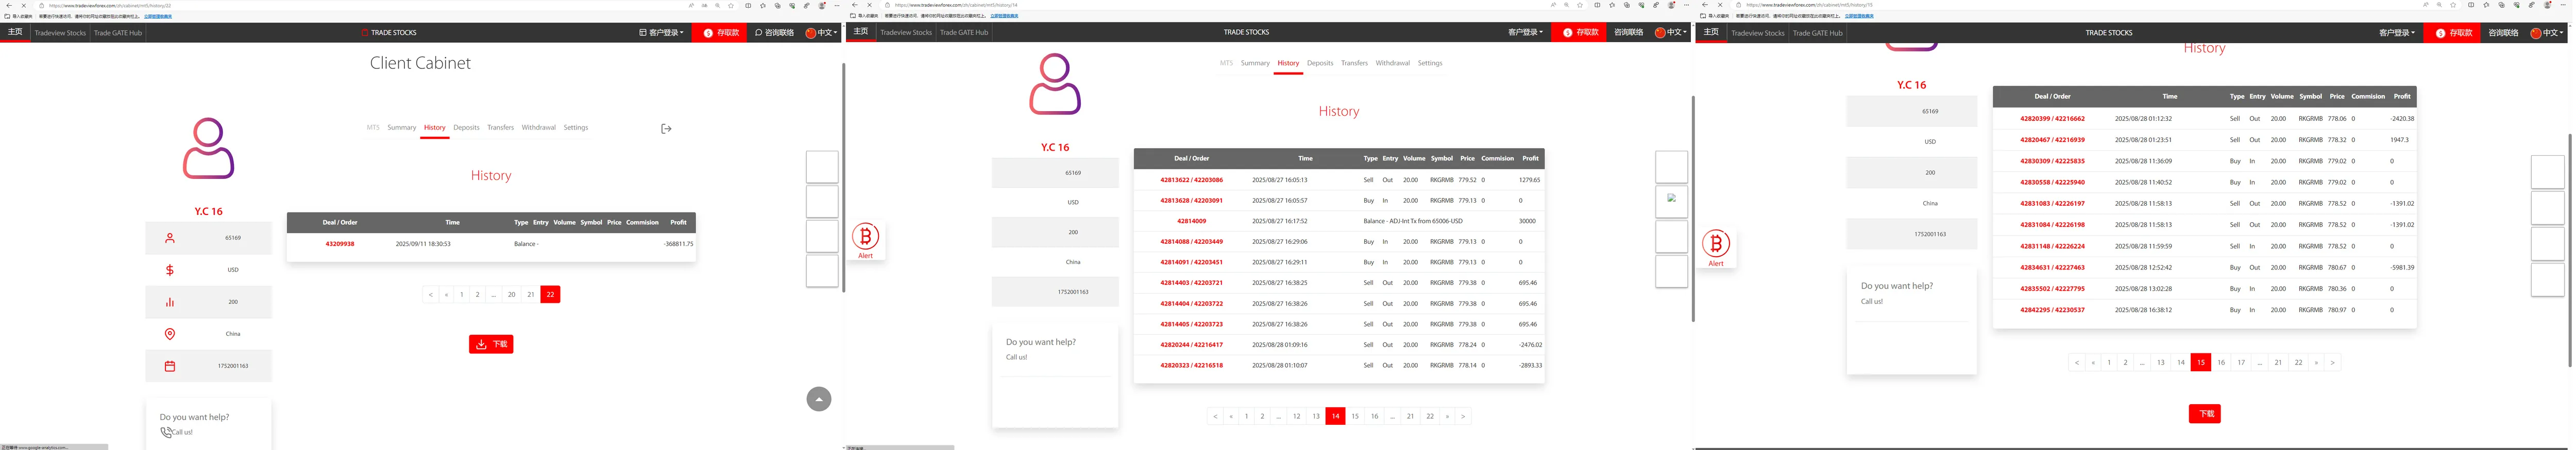Go to page 16 in right window
Screen dimensions: 2576x450
tap(2221, 362)
